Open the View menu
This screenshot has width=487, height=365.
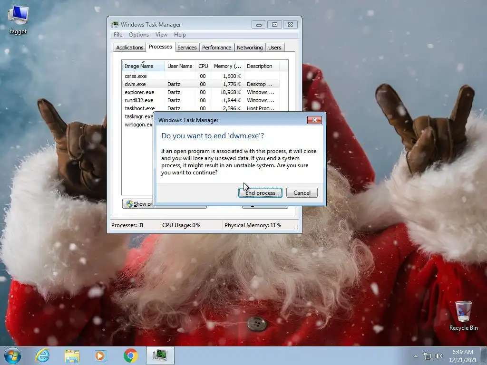(161, 34)
